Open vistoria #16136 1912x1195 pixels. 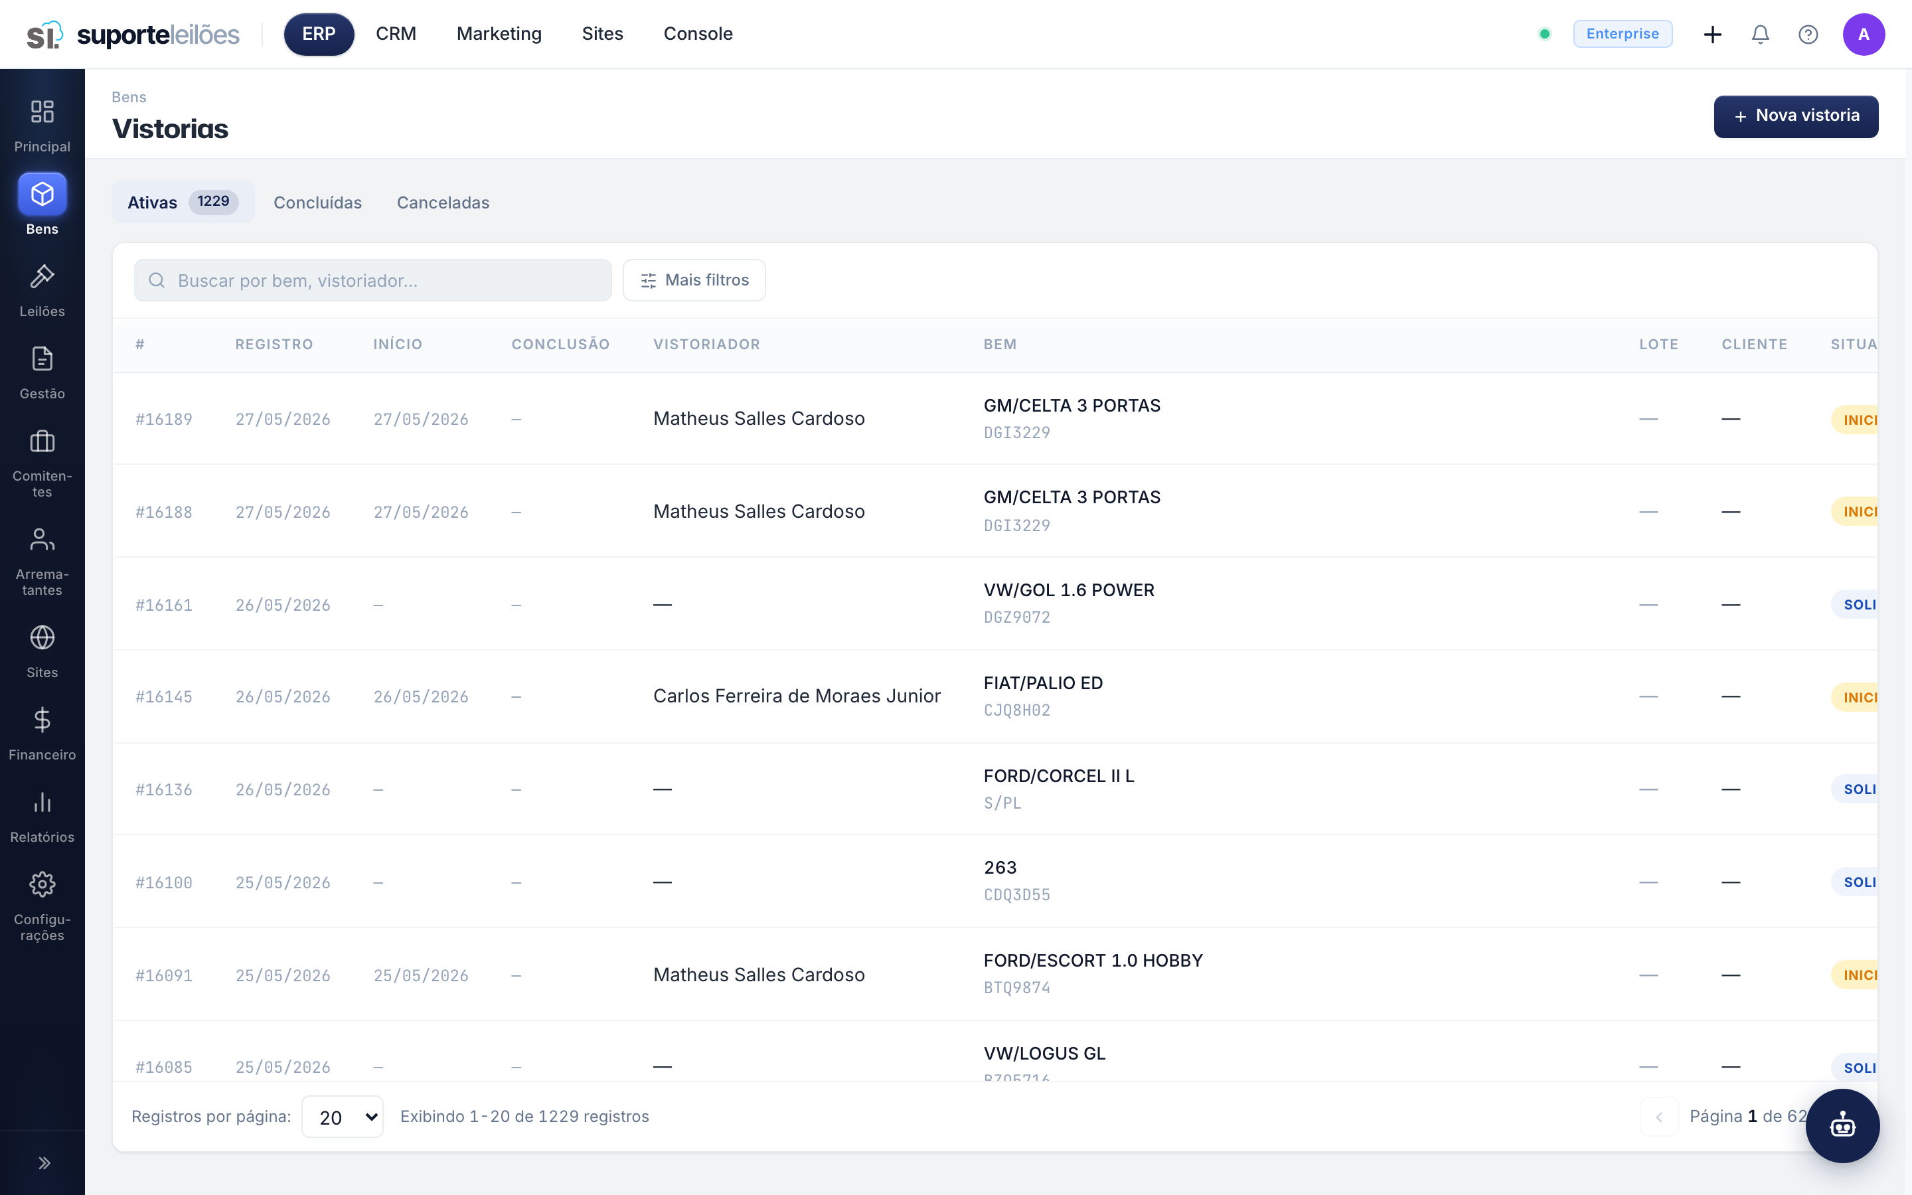tap(163, 789)
